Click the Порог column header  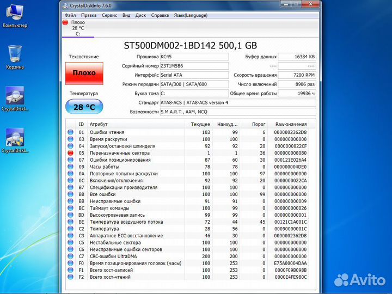pos(254,124)
